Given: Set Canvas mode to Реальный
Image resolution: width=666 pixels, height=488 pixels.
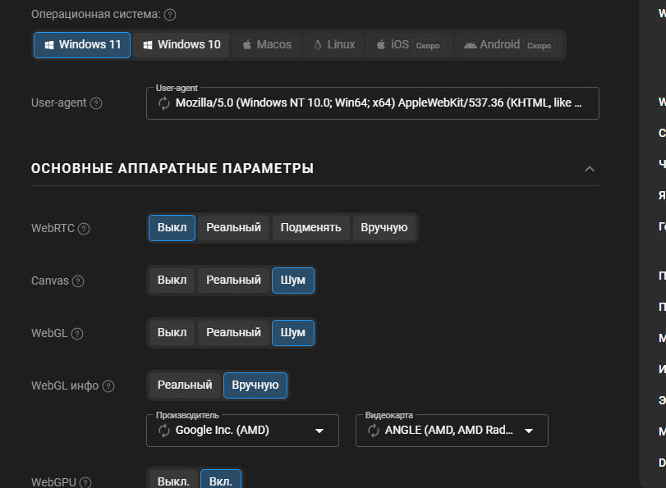Looking at the screenshot, I should click(x=233, y=280).
